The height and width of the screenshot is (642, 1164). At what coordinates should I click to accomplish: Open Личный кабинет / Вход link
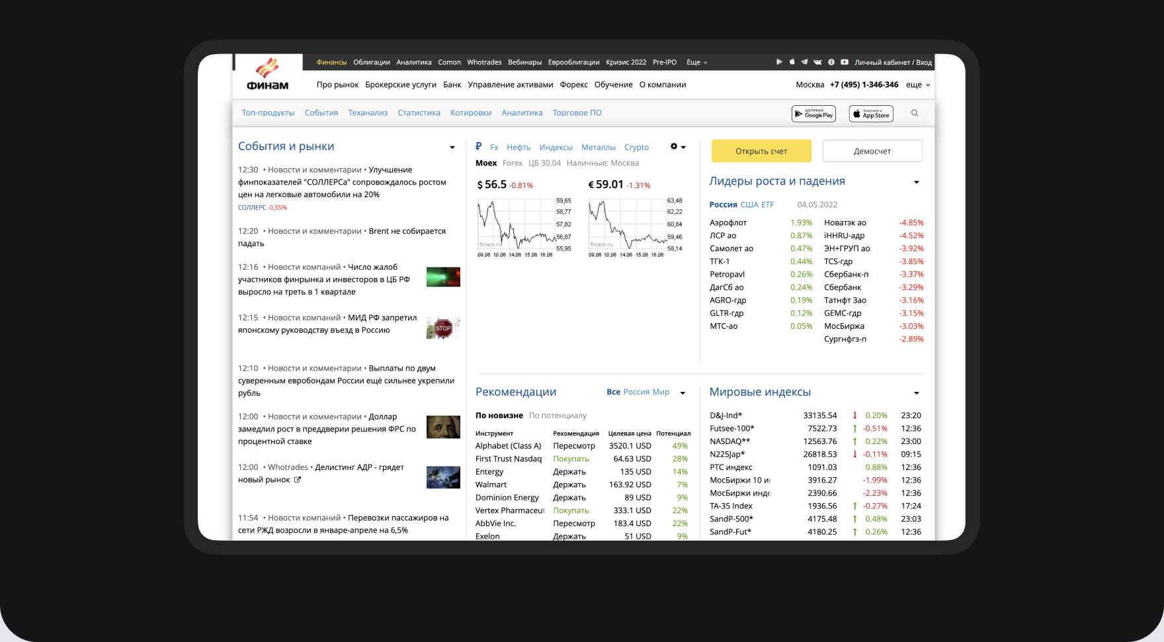893,62
